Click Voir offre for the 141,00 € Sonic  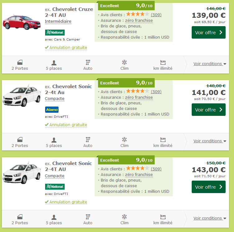(x=208, y=110)
